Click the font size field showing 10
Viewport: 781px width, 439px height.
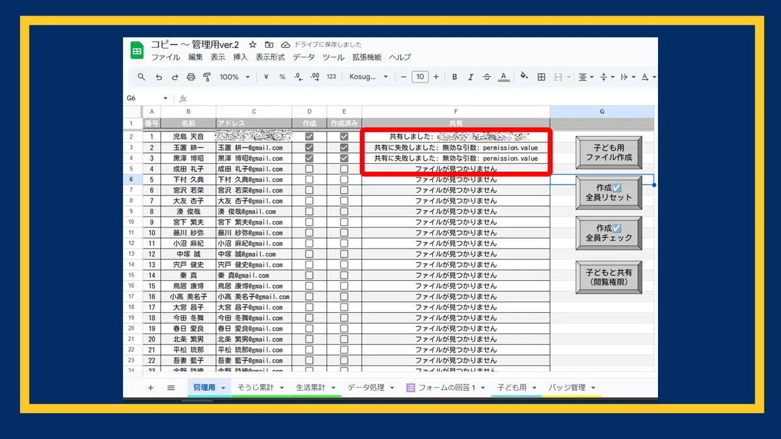(x=420, y=77)
